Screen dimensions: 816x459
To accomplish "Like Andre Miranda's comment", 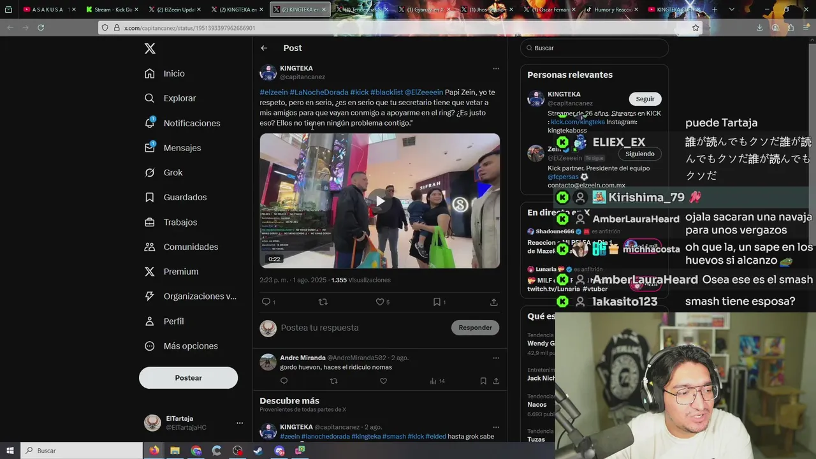I will (x=383, y=381).
